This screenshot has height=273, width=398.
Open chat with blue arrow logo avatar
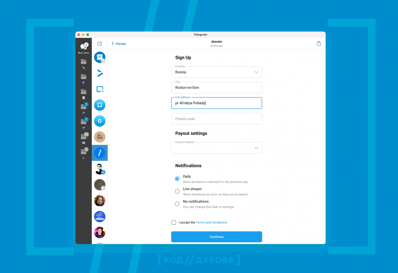pyautogui.click(x=100, y=73)
